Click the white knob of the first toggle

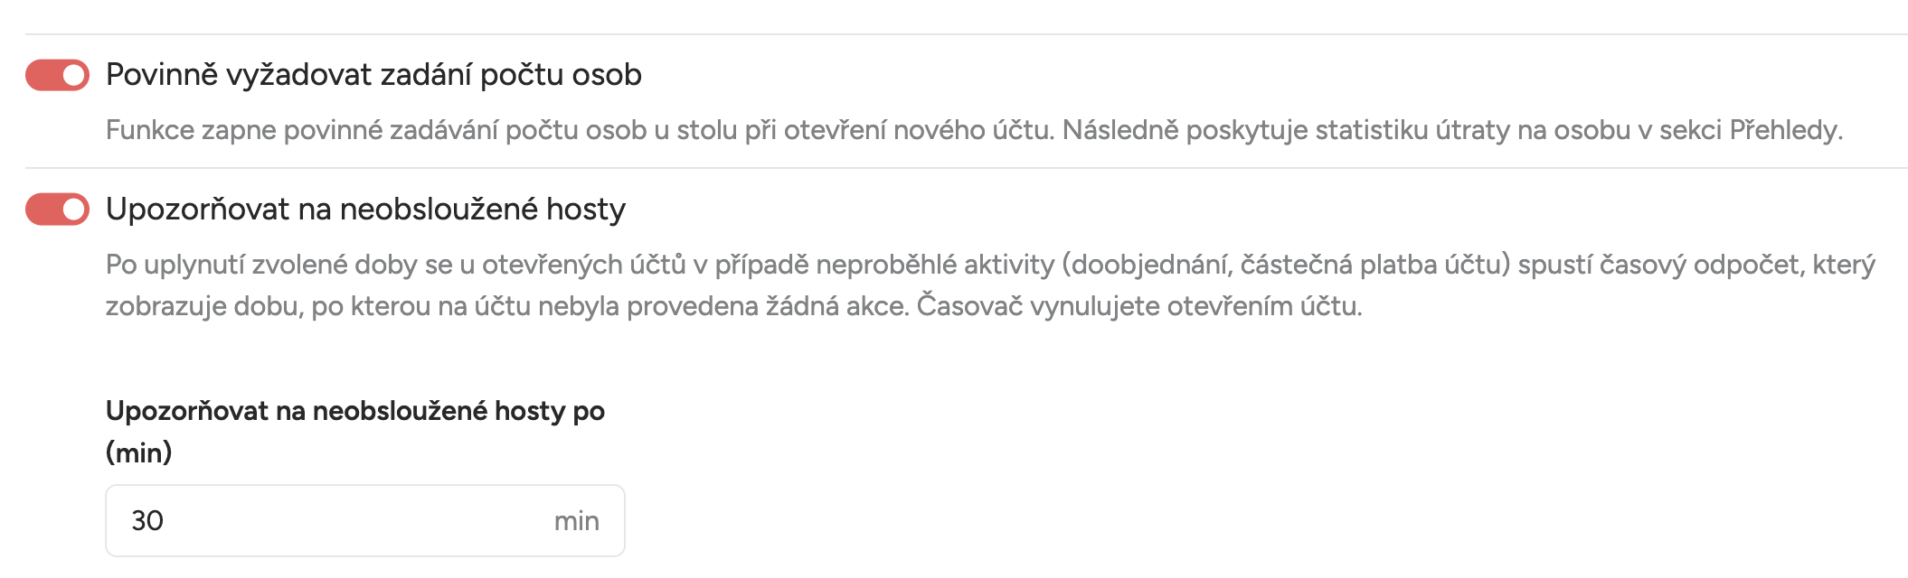tap(74, 75)
